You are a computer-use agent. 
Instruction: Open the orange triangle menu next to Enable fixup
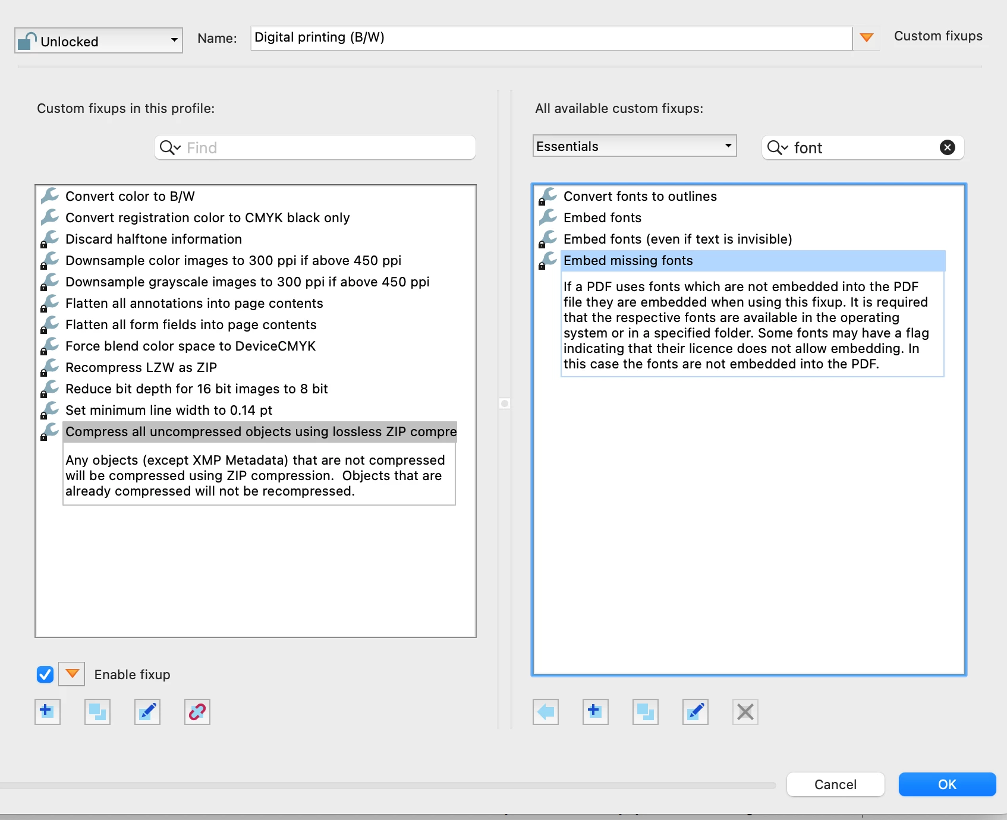(x=72, y=674)
